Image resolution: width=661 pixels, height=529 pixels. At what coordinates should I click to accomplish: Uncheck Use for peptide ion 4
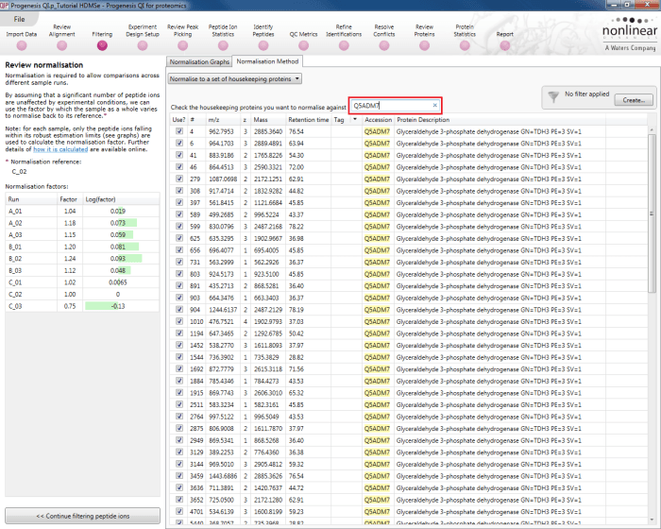(179, 131)
